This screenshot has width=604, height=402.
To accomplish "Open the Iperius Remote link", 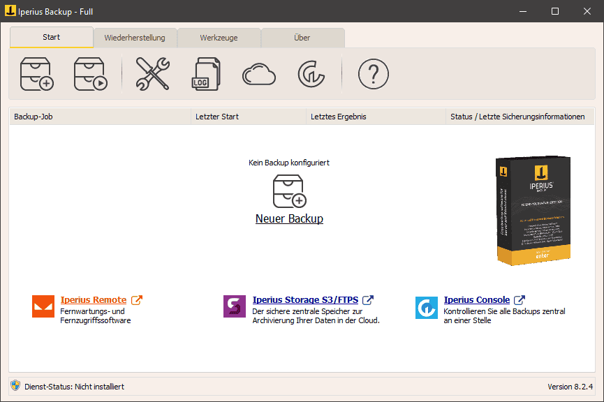I will pos(94,300).
